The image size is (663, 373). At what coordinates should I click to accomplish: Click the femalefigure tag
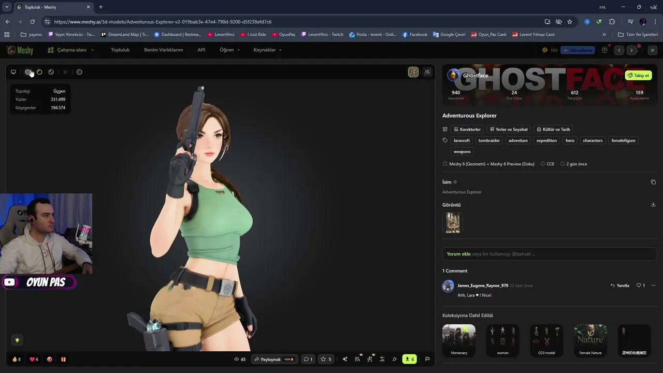(x=623, y=140)
